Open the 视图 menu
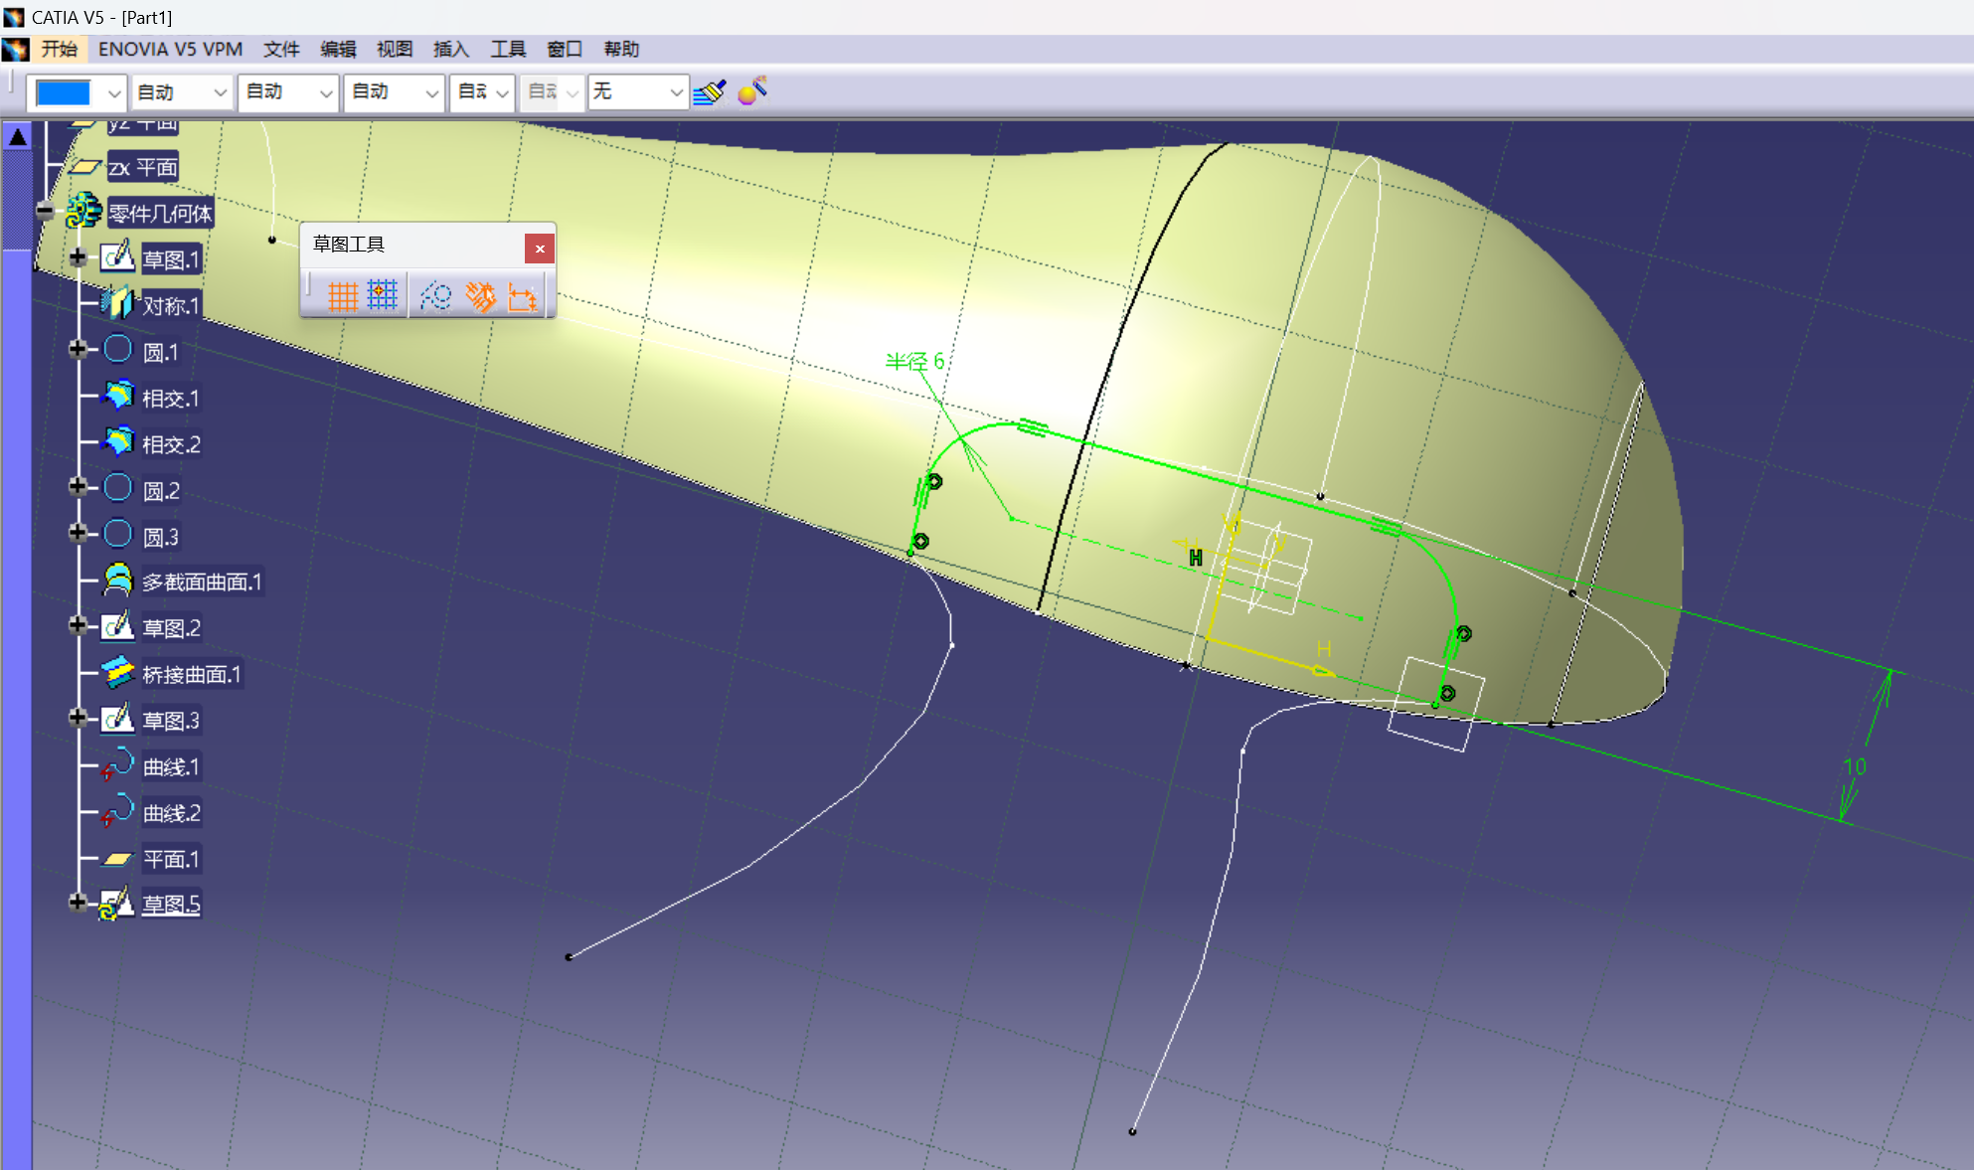 [395, 49]
